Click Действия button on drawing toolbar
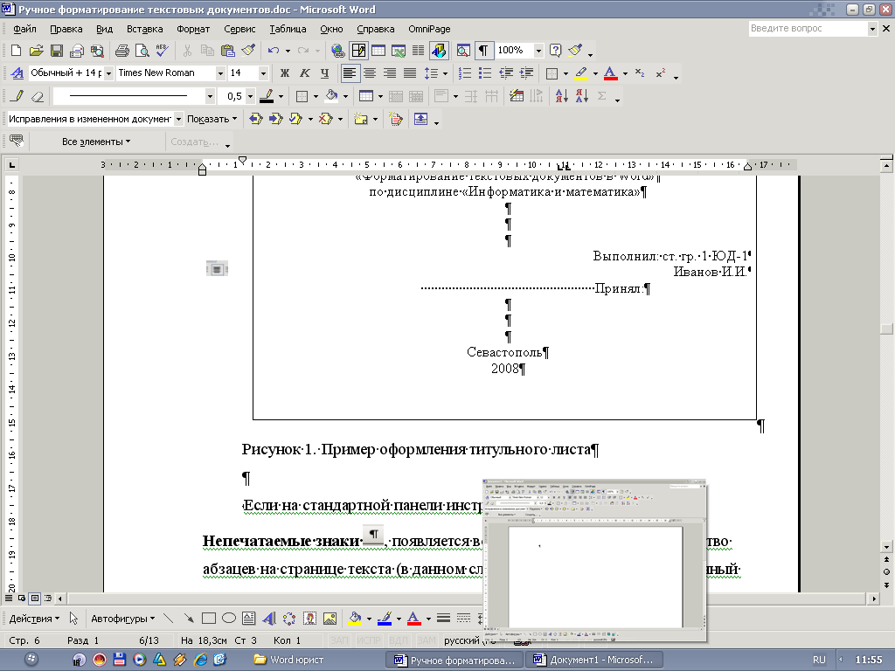This screenshot has height=671, width=895. tap(34, 619)
